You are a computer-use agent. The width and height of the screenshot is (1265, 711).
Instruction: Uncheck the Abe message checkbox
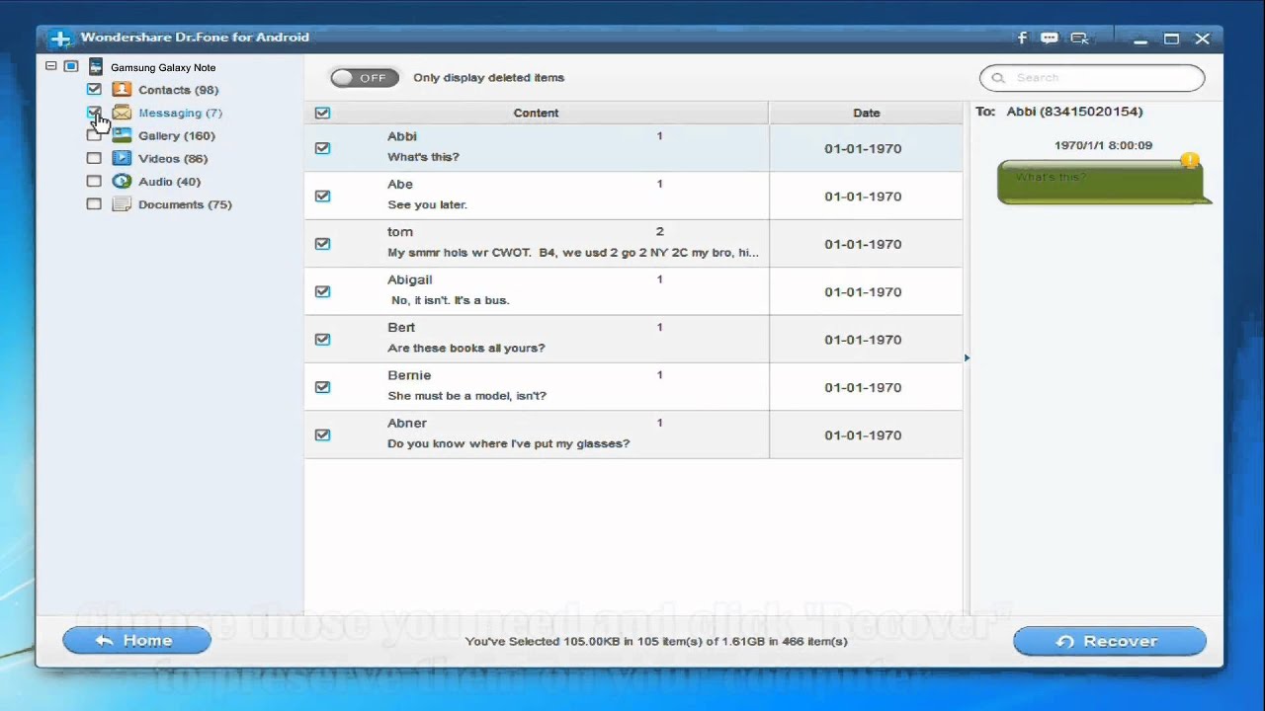(322, 196)
